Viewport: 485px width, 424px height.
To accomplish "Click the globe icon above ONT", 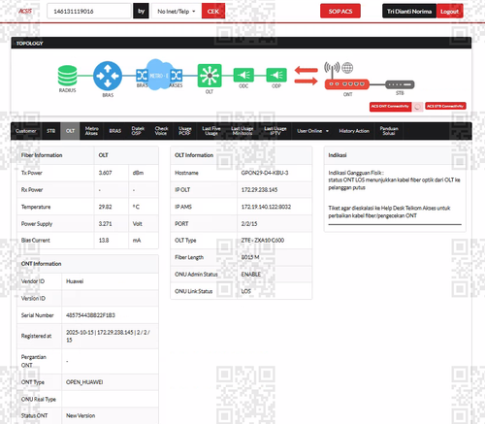I will tap(347, 68).
